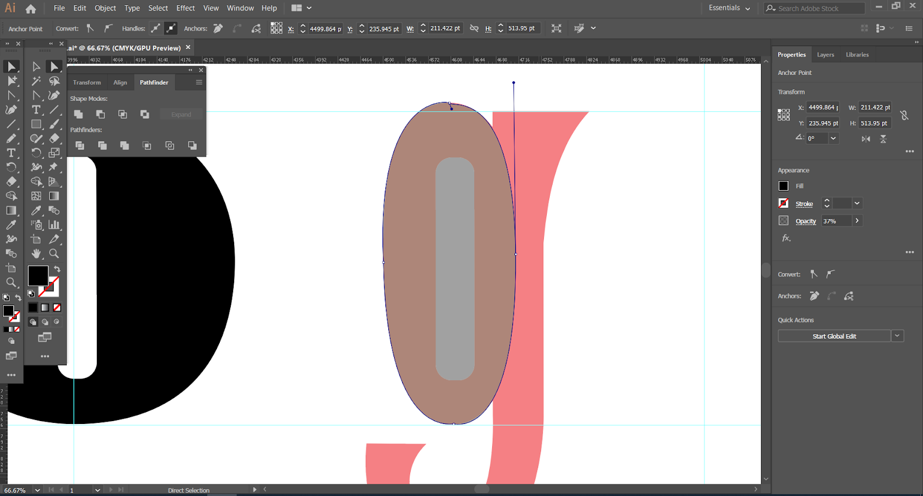Open the stroke weight dropdown in Appearance

point(857,203)
